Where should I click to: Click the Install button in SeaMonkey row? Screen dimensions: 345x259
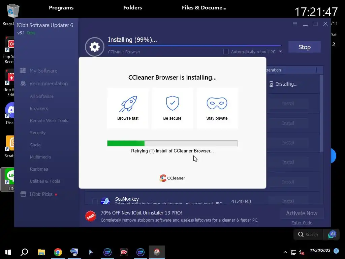288,201
